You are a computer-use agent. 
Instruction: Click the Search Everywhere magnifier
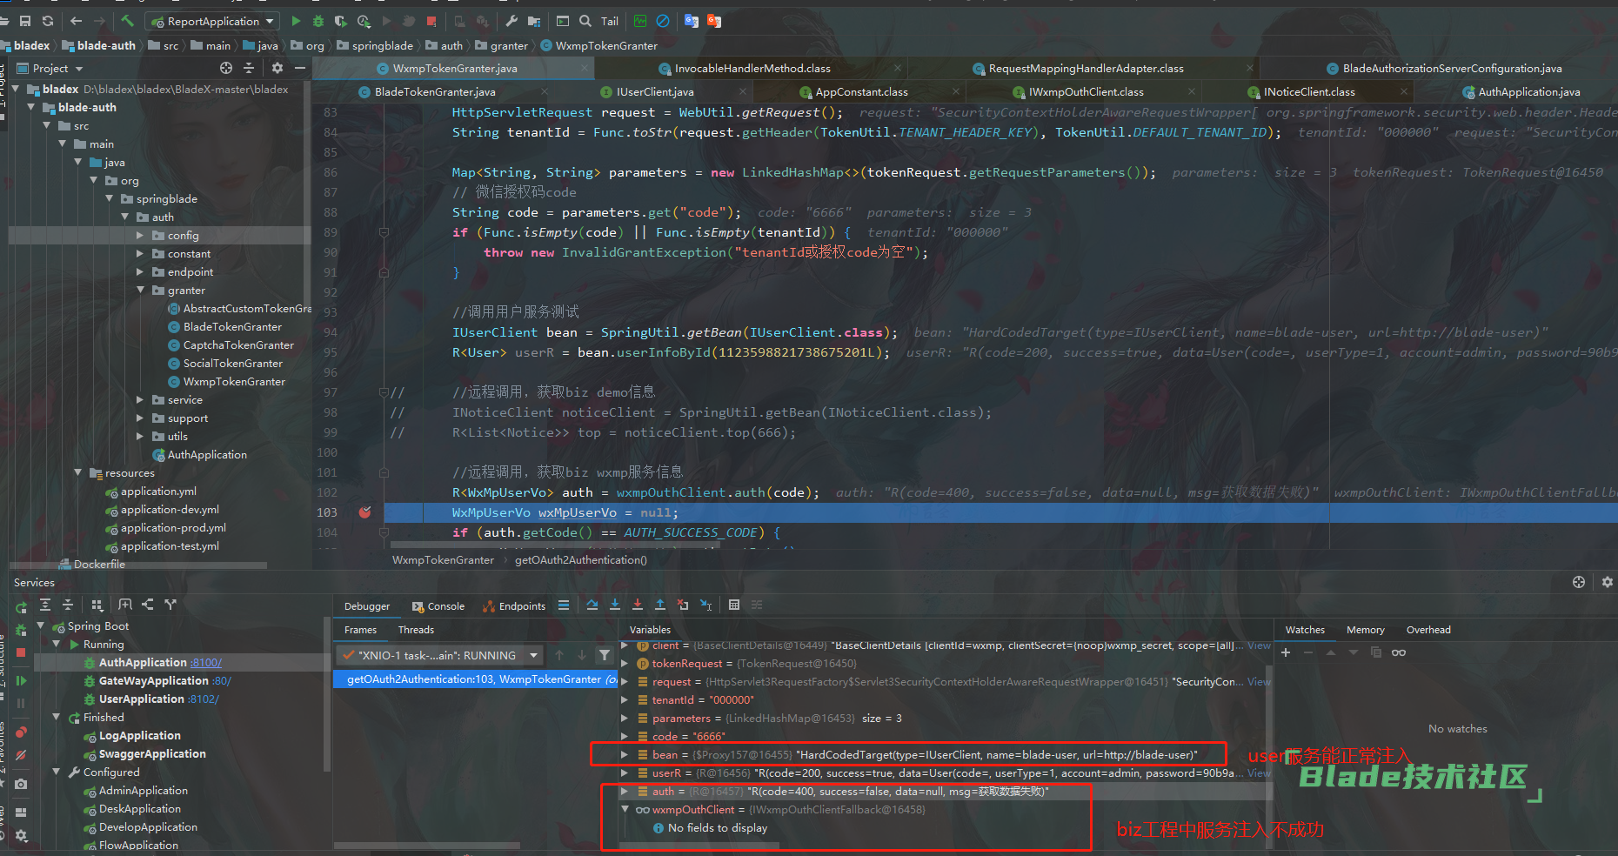click(x=585, y=21)
